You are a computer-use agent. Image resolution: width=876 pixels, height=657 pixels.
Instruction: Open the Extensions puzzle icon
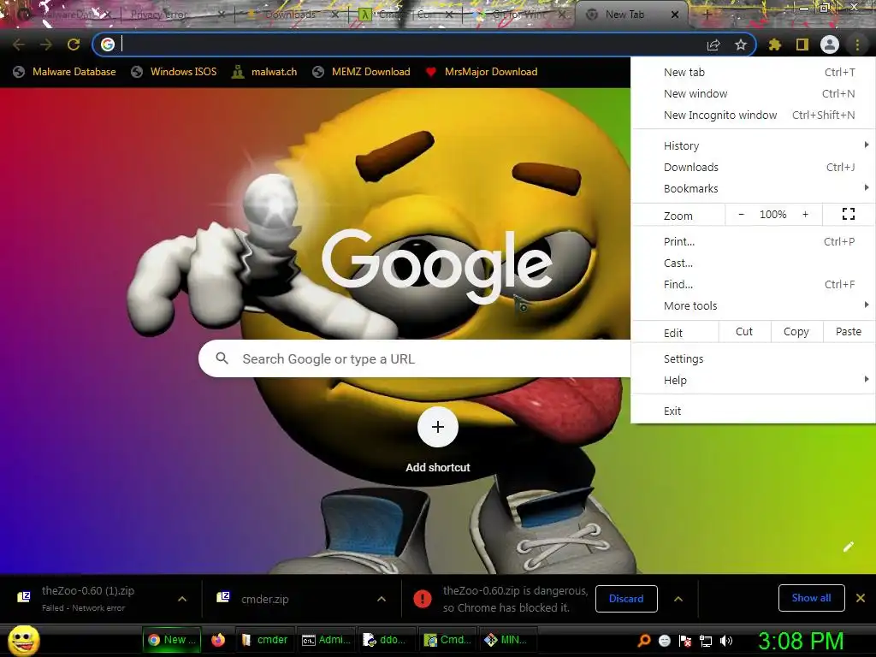pyautogui.click(x=775, y=44)
